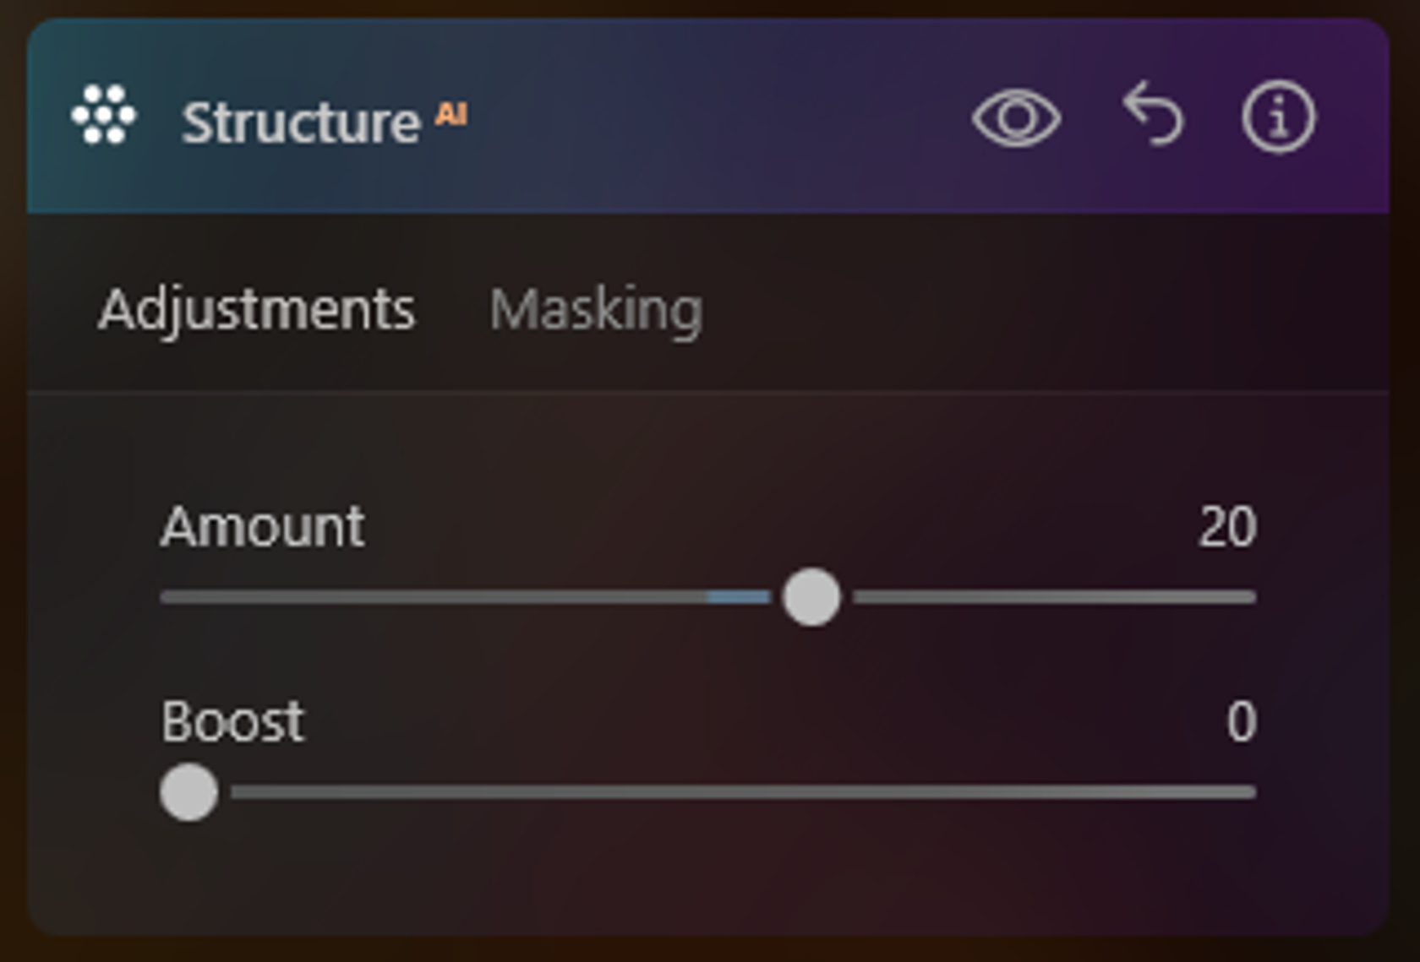Toggle Structure effect visibility with eye icon
The height and width of the screenshot is (962, 1420).
(1016, 118)
